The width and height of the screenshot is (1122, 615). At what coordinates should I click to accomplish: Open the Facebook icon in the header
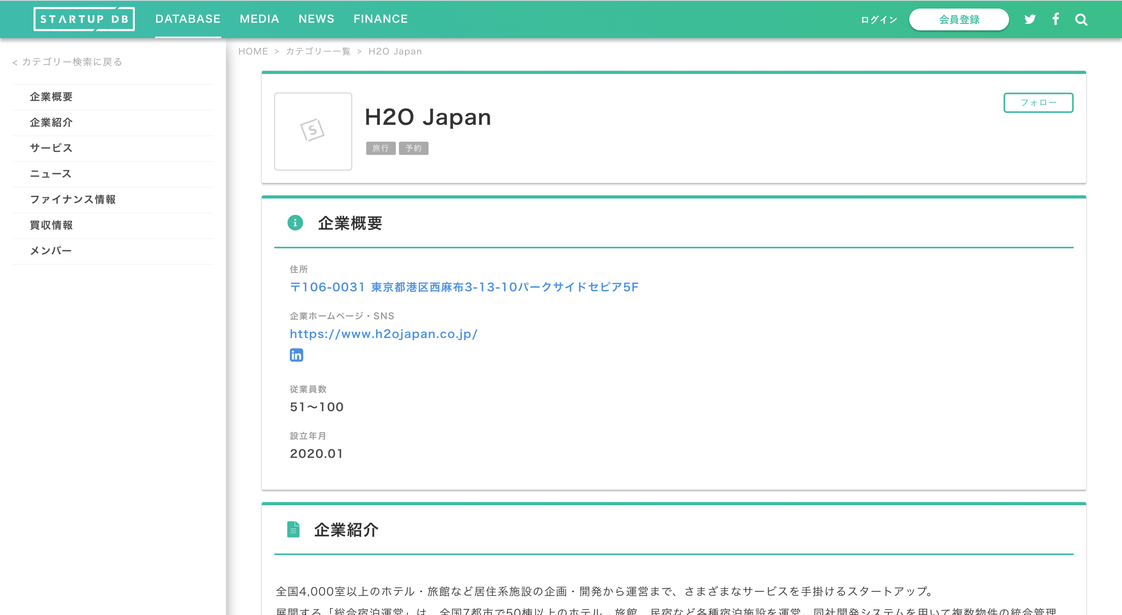click(1055, 19)
